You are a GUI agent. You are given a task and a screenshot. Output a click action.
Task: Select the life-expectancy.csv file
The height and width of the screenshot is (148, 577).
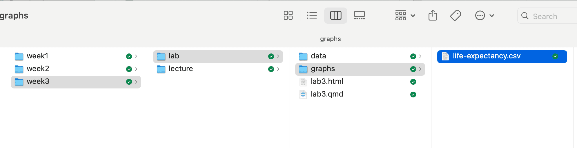487,56
